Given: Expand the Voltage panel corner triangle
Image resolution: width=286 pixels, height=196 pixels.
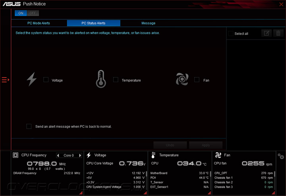Looking at the screenshot, I should pyautogui.click(x=145, y=193).
